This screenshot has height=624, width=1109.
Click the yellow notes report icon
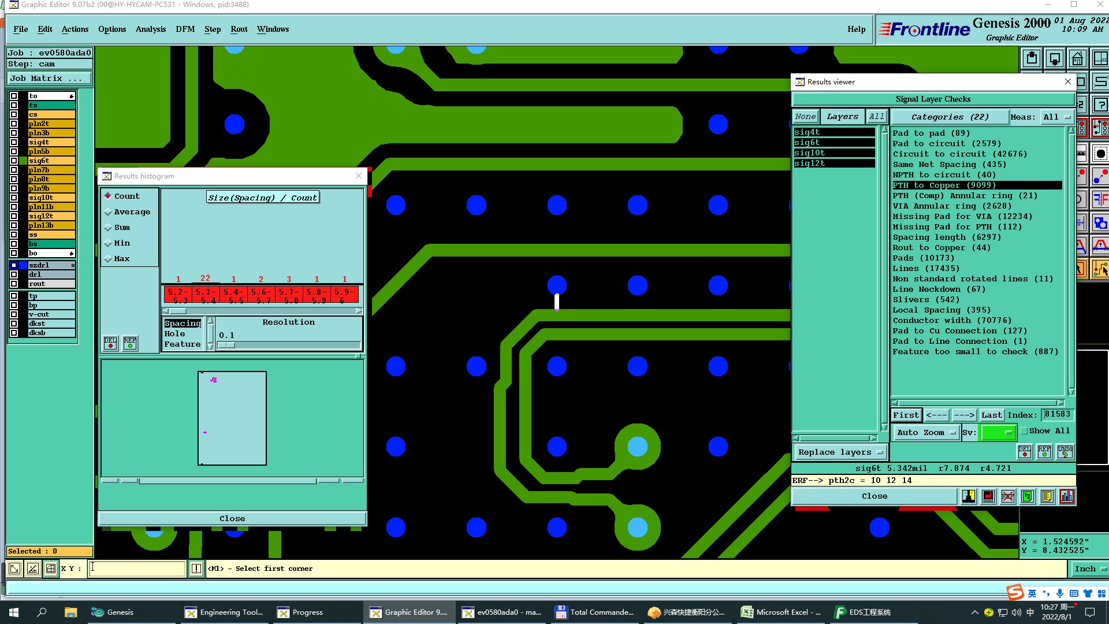coord(1047,496)
